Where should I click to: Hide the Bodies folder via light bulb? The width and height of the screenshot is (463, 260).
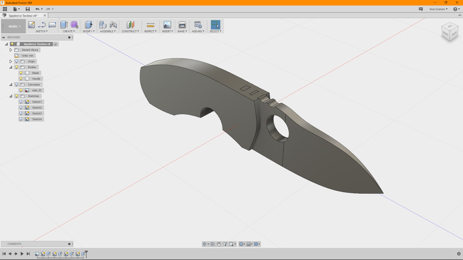coord(16,67)
